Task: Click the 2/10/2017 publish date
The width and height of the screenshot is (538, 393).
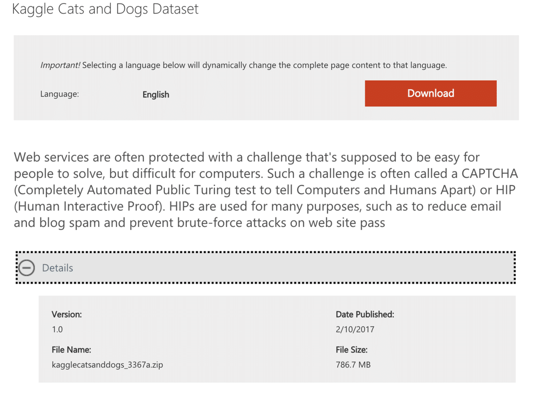Action: (355, 329)
